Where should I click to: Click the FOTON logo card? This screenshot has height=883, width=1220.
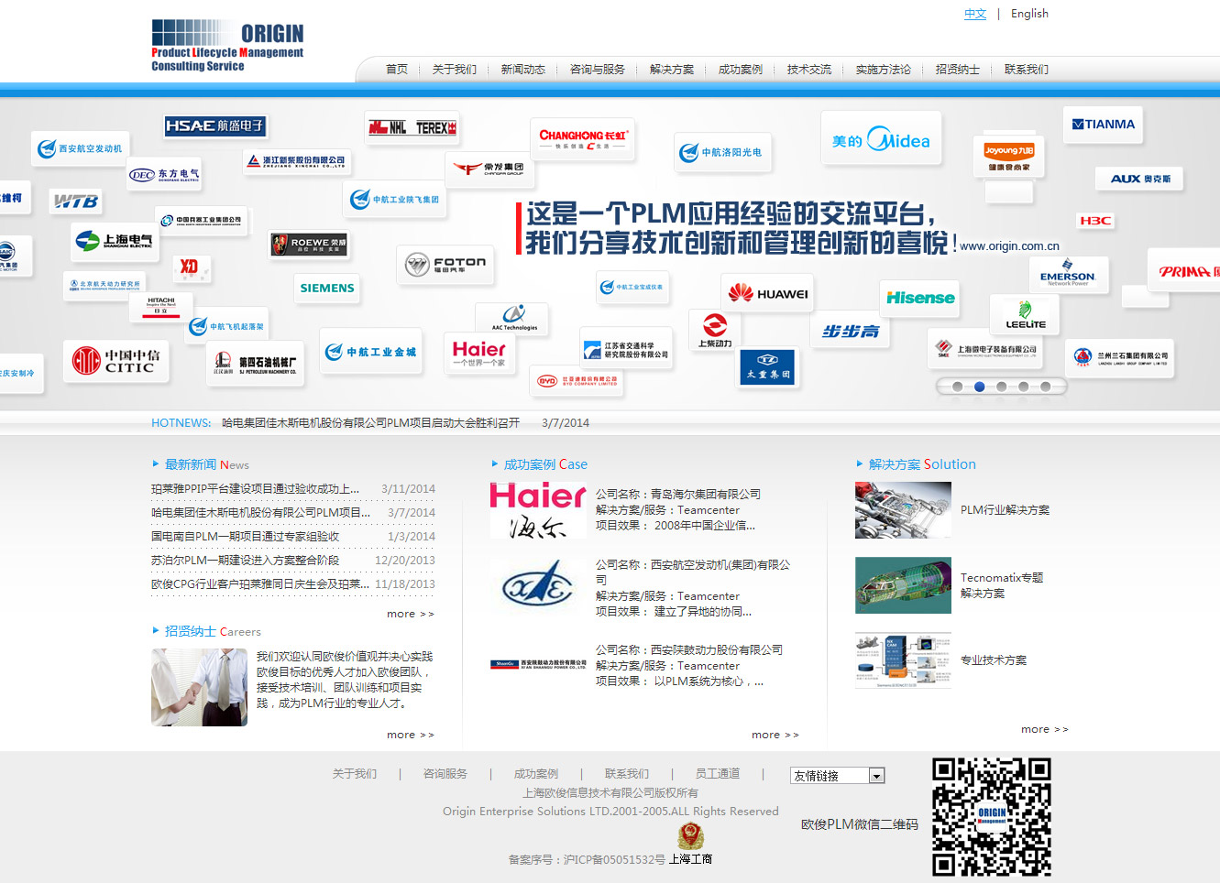(x=445, y=265)
